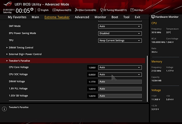Start EZ Tuning Wizard(F11)
Image resolution: width=182 pixels, height=124 pixels.
[x=113, y=10]
